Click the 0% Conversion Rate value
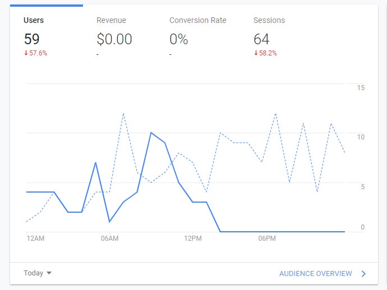 178,39
